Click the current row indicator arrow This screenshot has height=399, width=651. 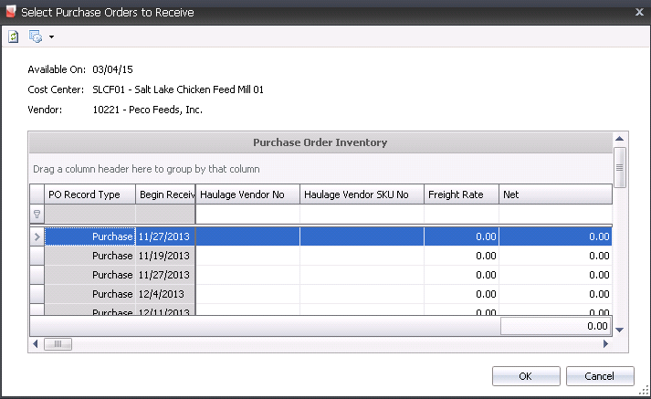point(37,236)
